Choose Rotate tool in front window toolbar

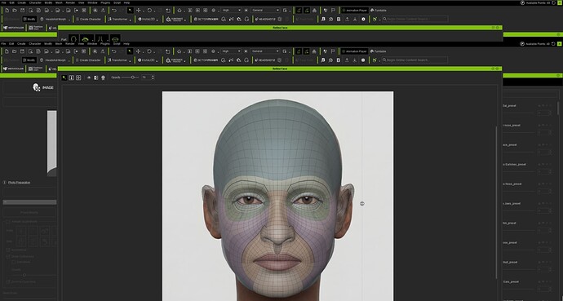(x=149, y=51)
